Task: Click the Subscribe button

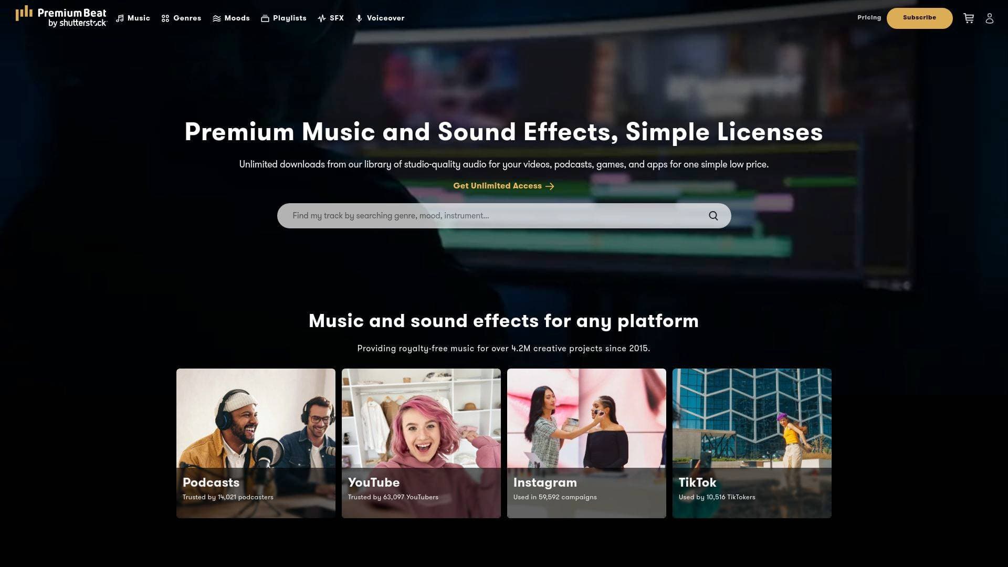Action: 919,17
